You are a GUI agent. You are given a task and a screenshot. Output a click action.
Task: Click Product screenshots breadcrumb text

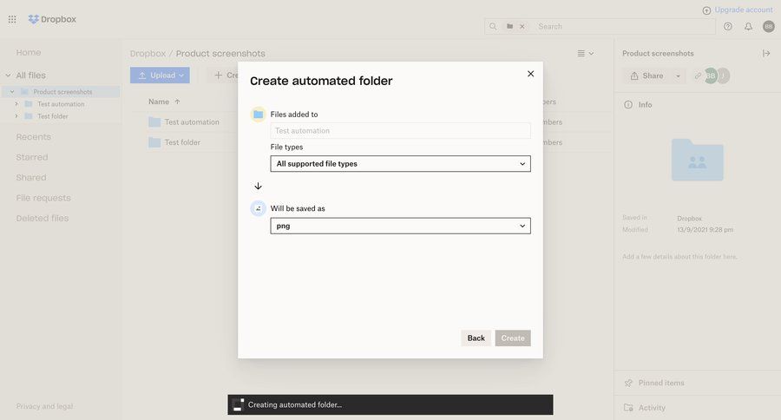(220, 53)
